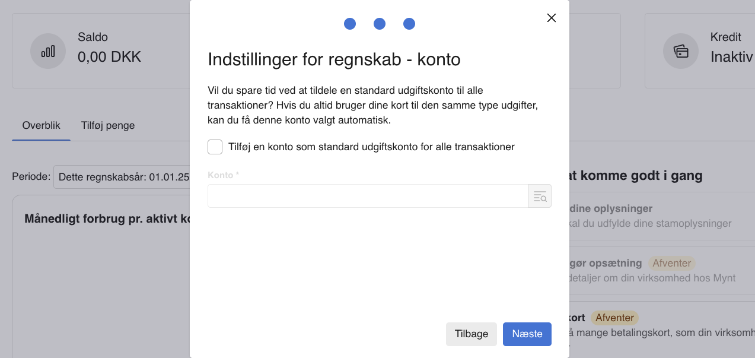The width and height of the screenshot is (755, 358).
Task: Click the Kredit Inaktiv status text
Action: pyautogui.click(x=731, y=57)
